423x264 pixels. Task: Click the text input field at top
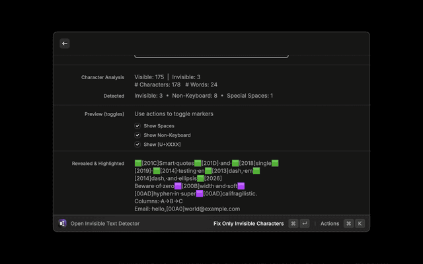click(211, 54)
